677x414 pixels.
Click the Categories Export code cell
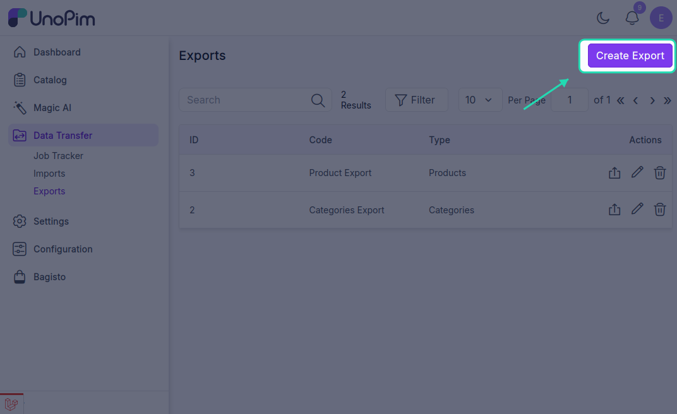click(347, 210)
